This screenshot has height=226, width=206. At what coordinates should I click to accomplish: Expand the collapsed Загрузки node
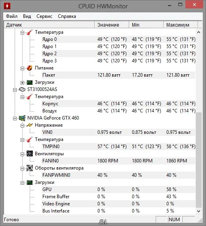coord(22,83)
